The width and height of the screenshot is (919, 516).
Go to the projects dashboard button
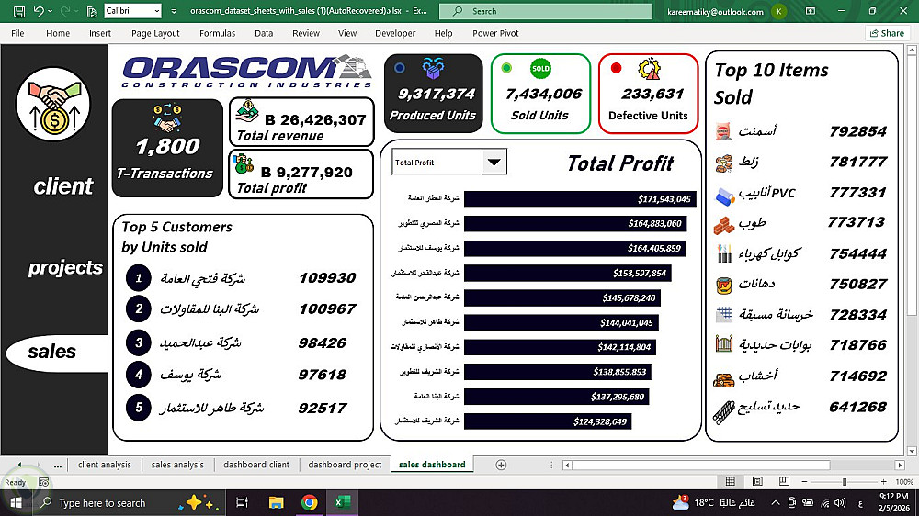[65, 267]
